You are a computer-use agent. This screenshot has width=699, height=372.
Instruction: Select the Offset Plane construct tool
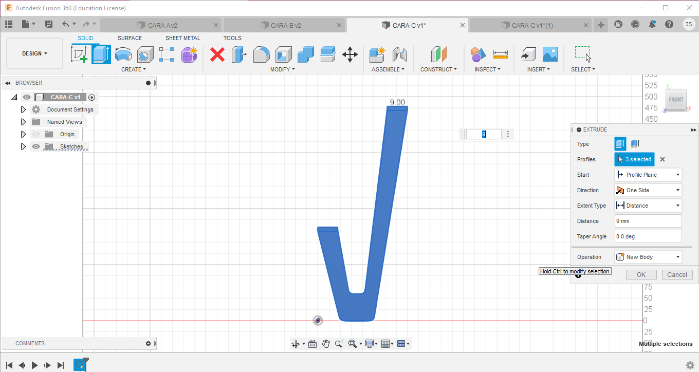click(438, 54)
